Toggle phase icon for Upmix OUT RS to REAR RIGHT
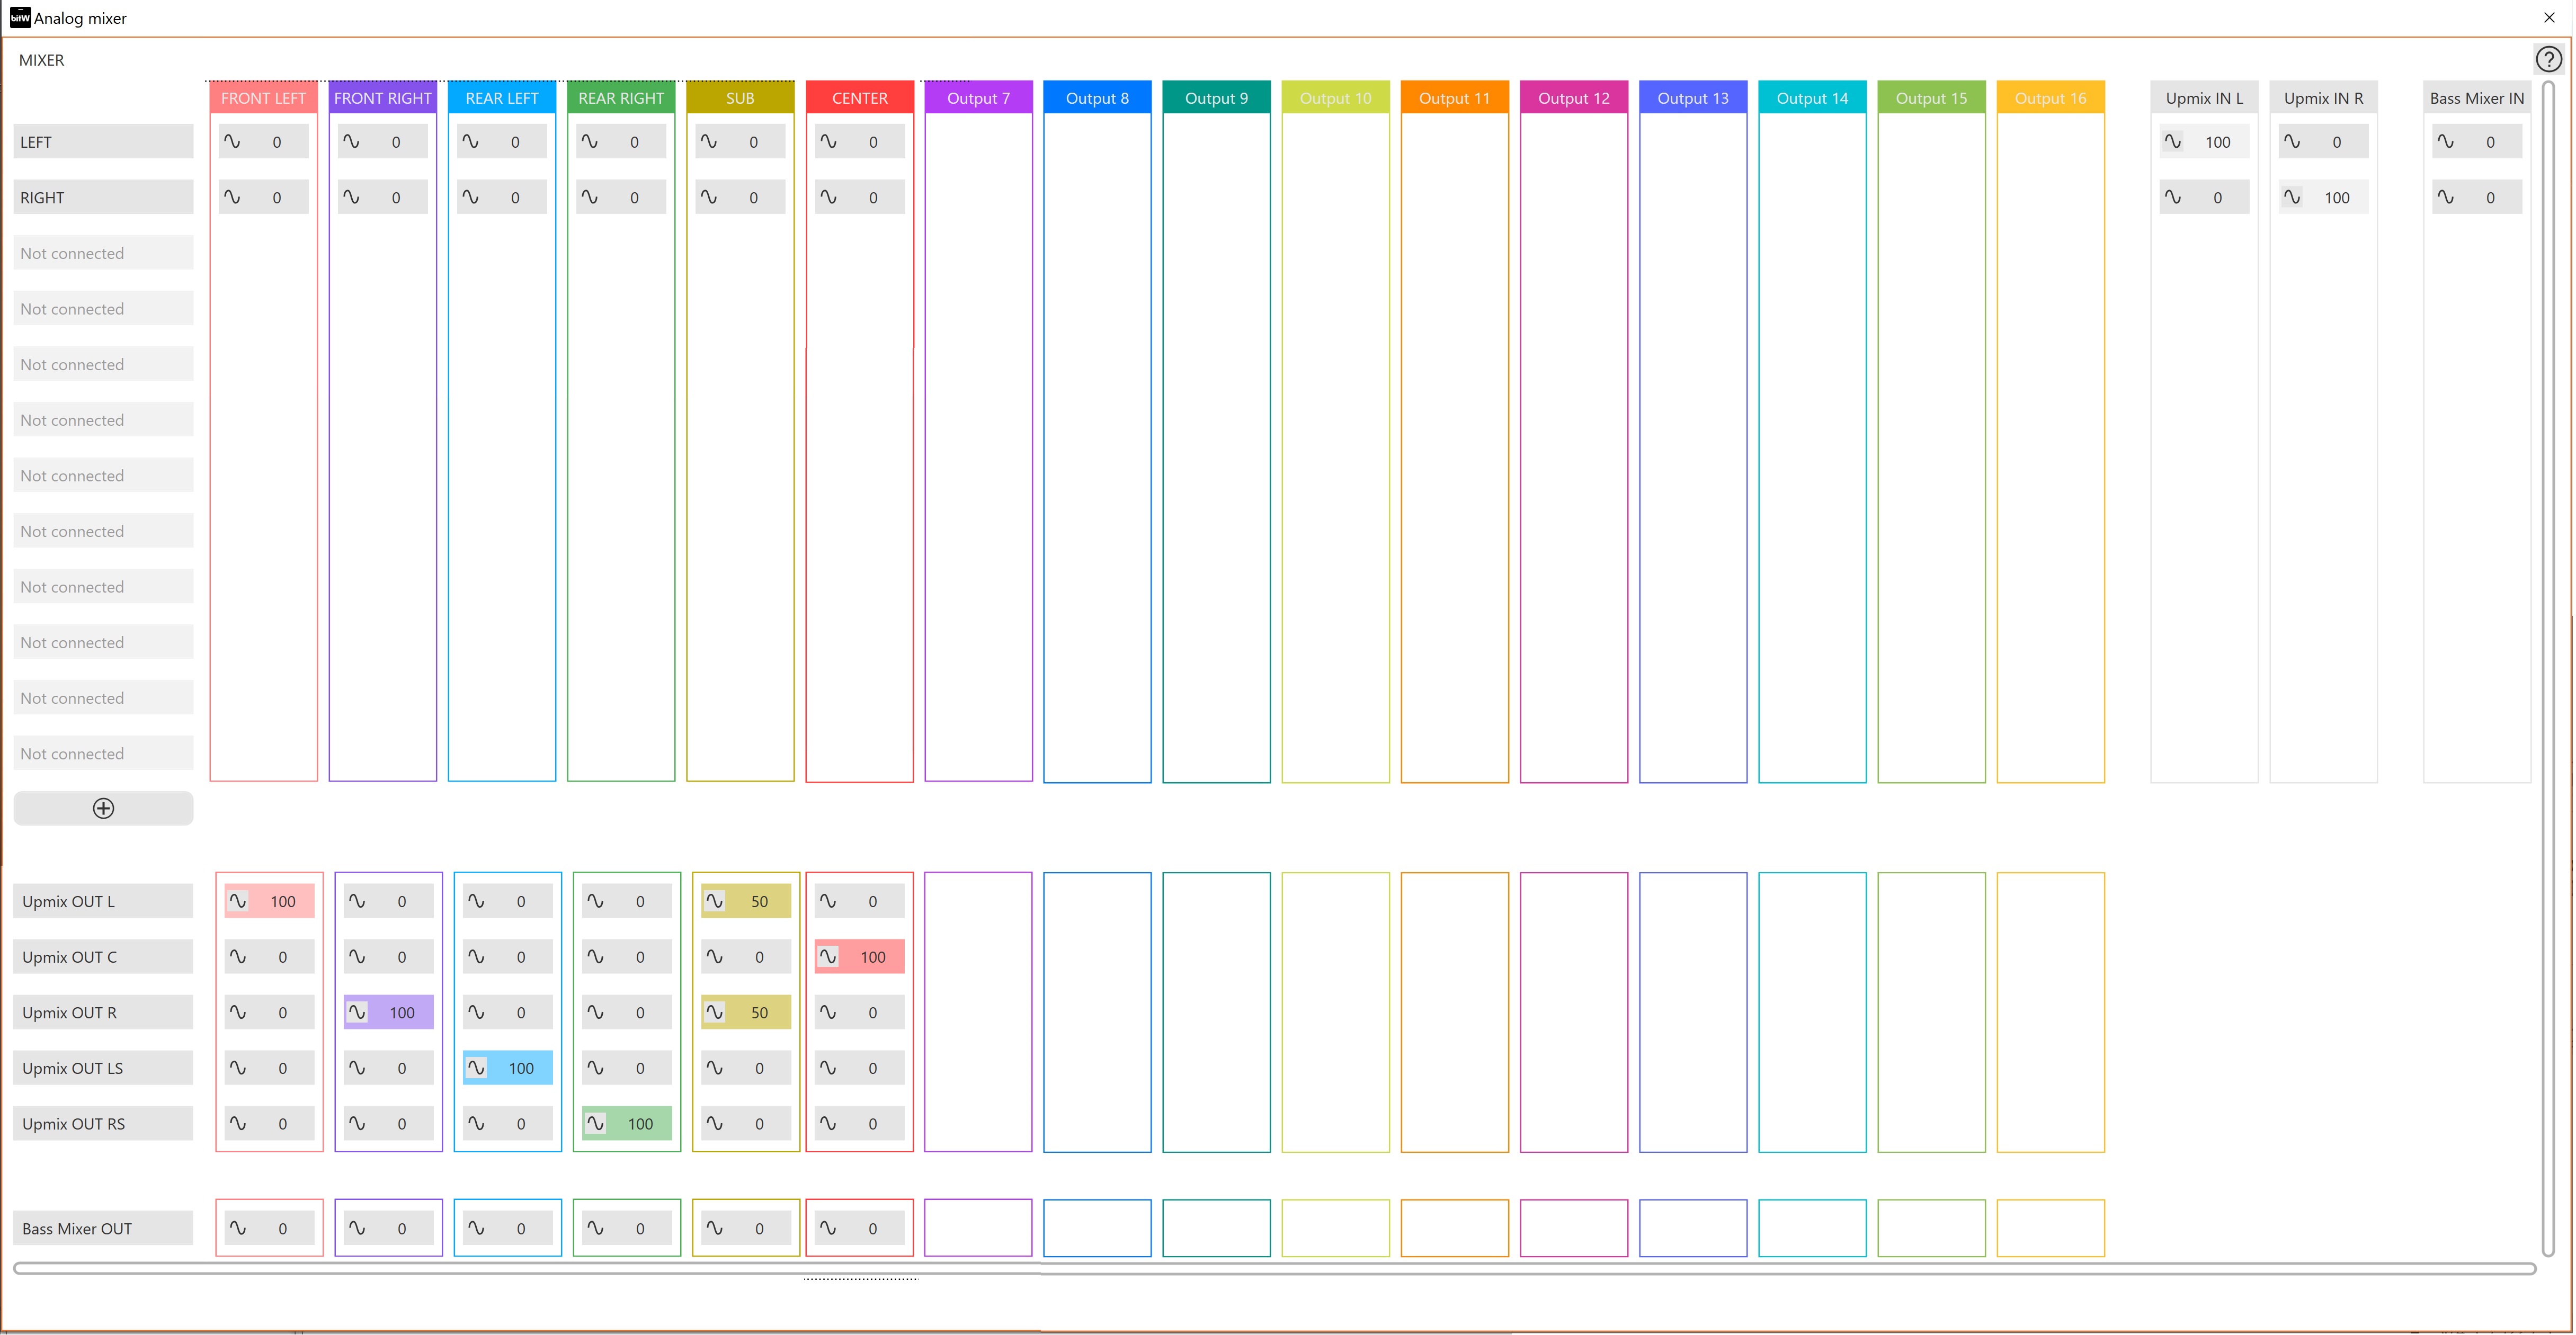 click(x=595, y=1123)
